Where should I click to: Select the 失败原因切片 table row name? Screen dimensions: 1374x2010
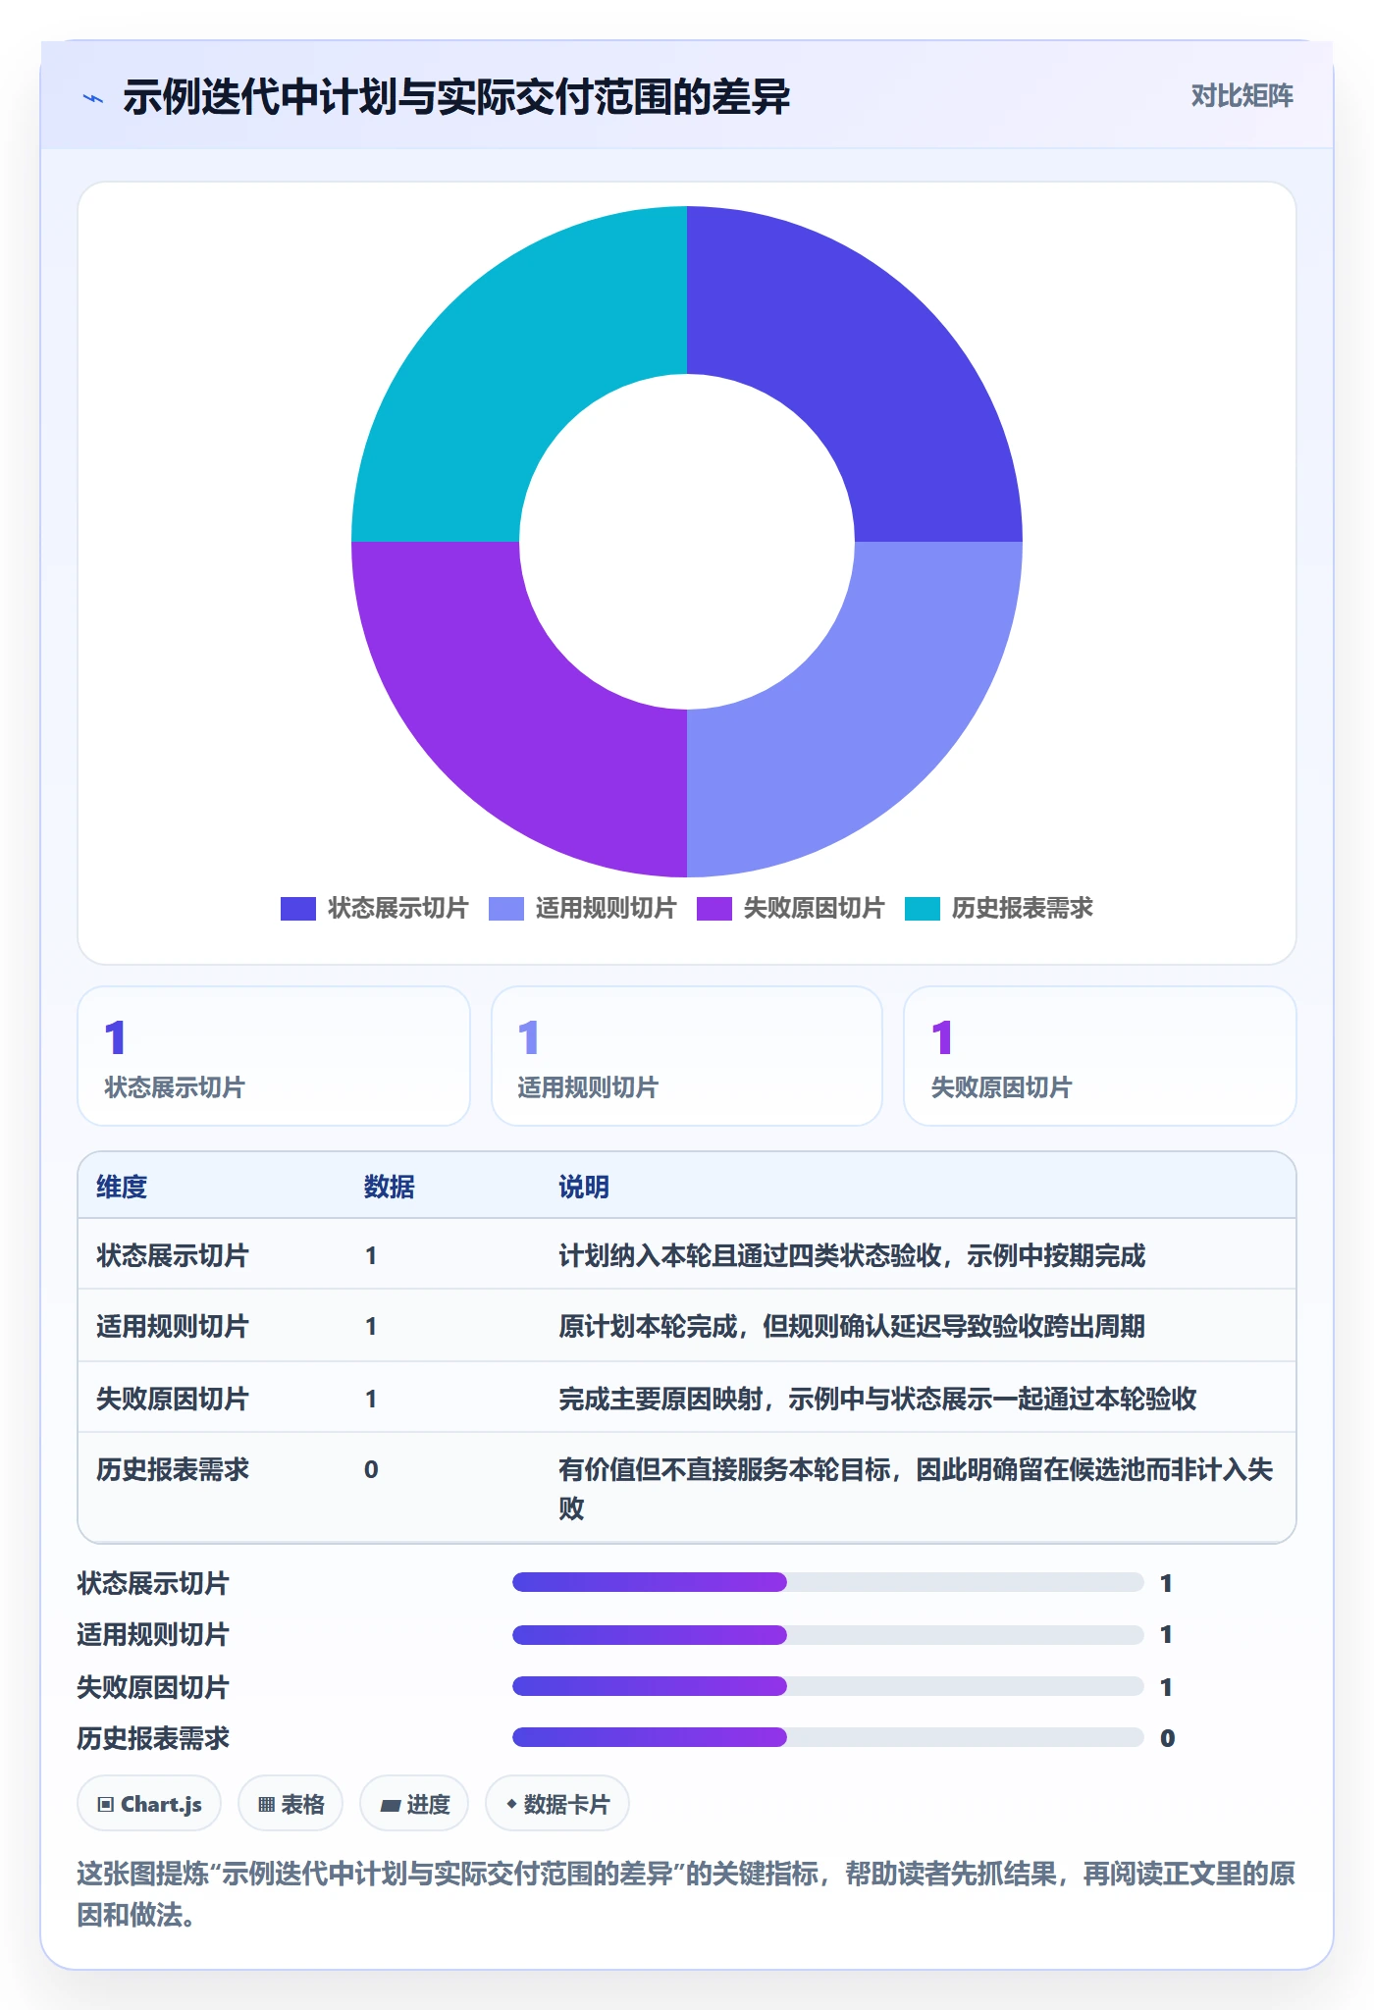(x=173, y=1399)
